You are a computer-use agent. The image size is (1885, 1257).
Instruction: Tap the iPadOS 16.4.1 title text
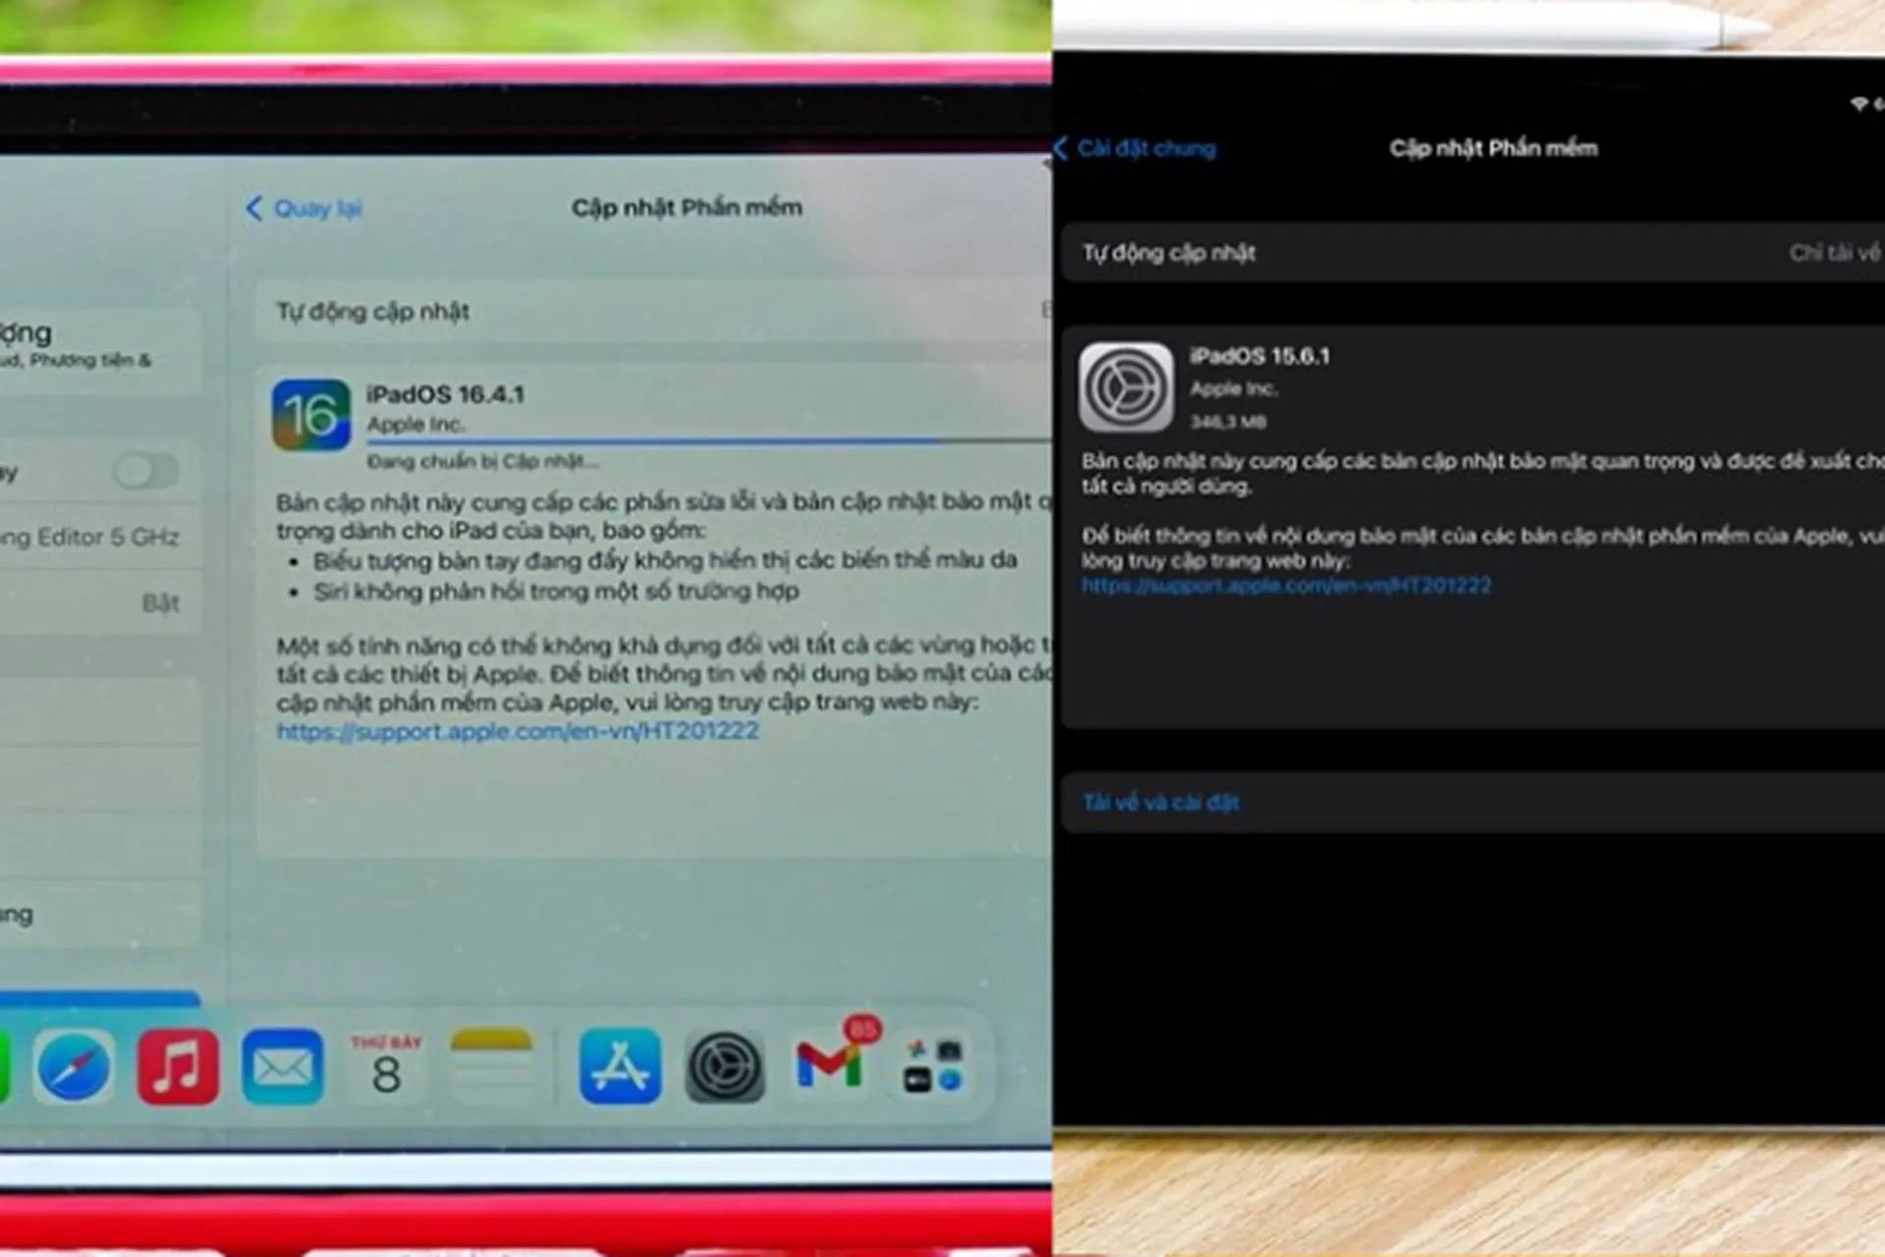tap(446, 394)
